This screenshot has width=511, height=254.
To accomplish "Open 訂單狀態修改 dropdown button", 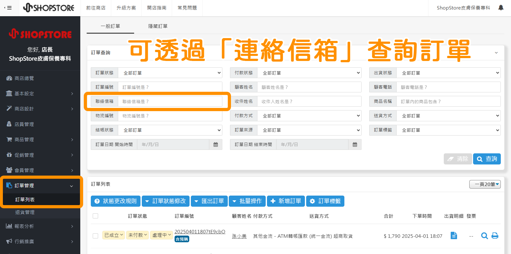I will pyautogui.click(x=166, y=201).
